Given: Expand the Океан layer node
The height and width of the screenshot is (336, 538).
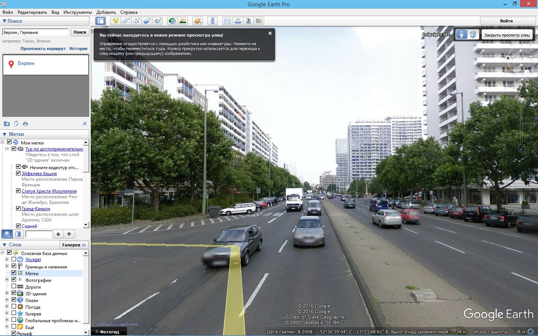Looking at the screenshot, I should (x=7, y=300).
